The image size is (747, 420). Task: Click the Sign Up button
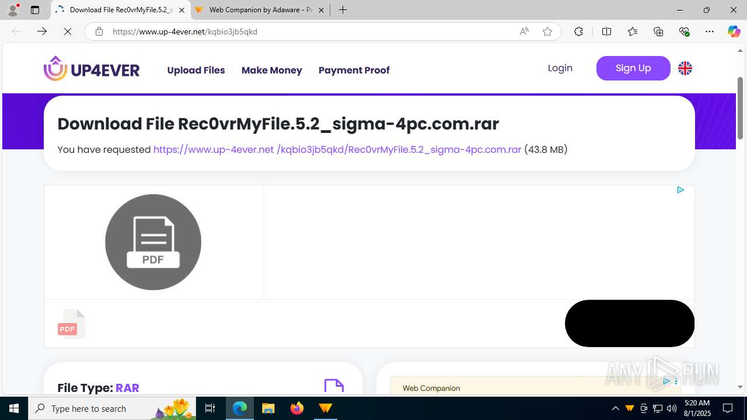(633, 68)
